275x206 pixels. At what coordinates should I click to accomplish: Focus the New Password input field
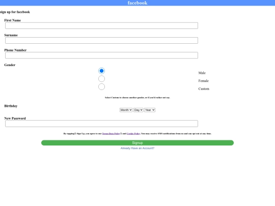coord(101,124)
